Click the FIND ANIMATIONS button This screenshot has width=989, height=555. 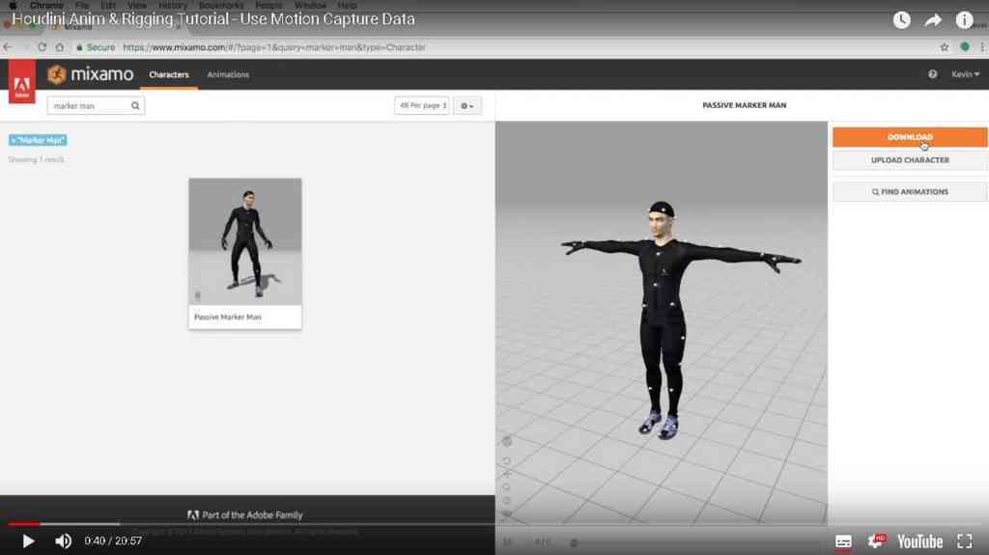910,192
